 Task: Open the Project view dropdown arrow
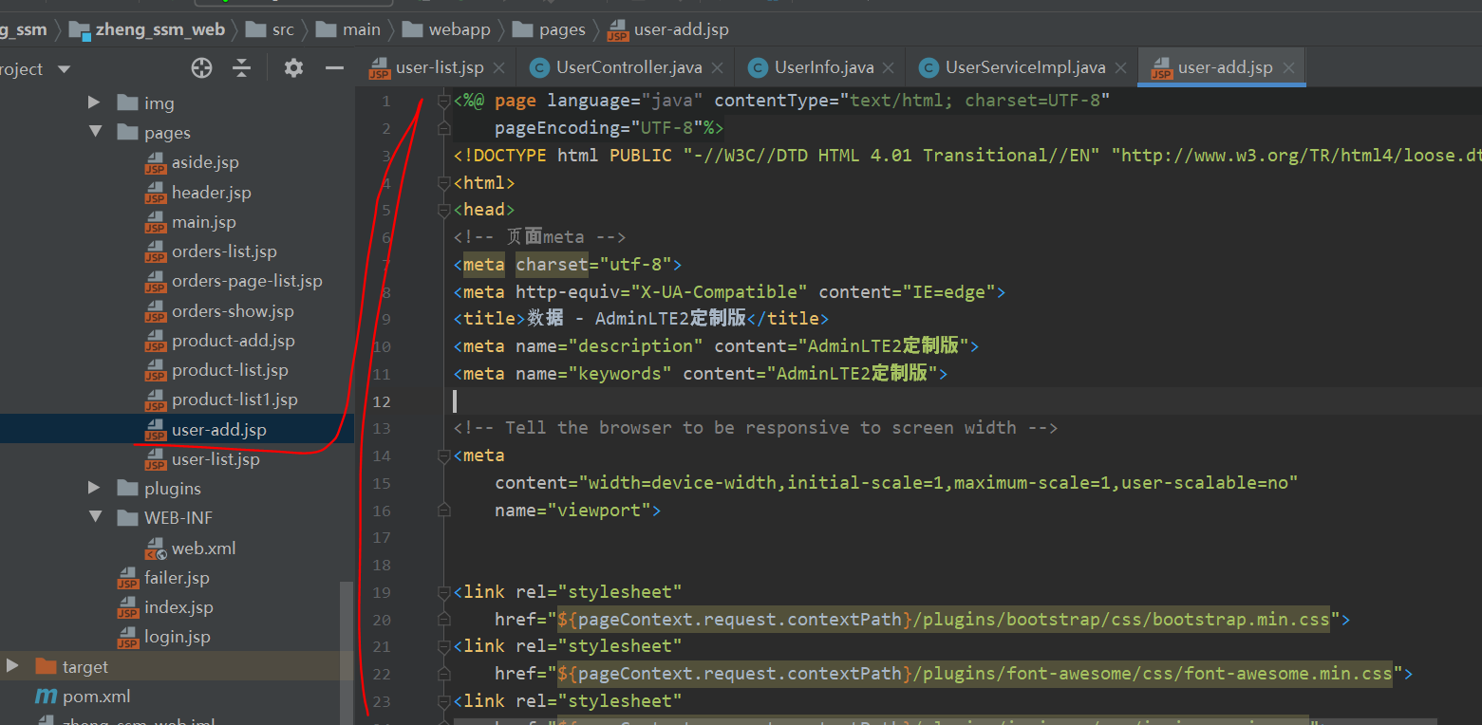(x=65, y=69)
